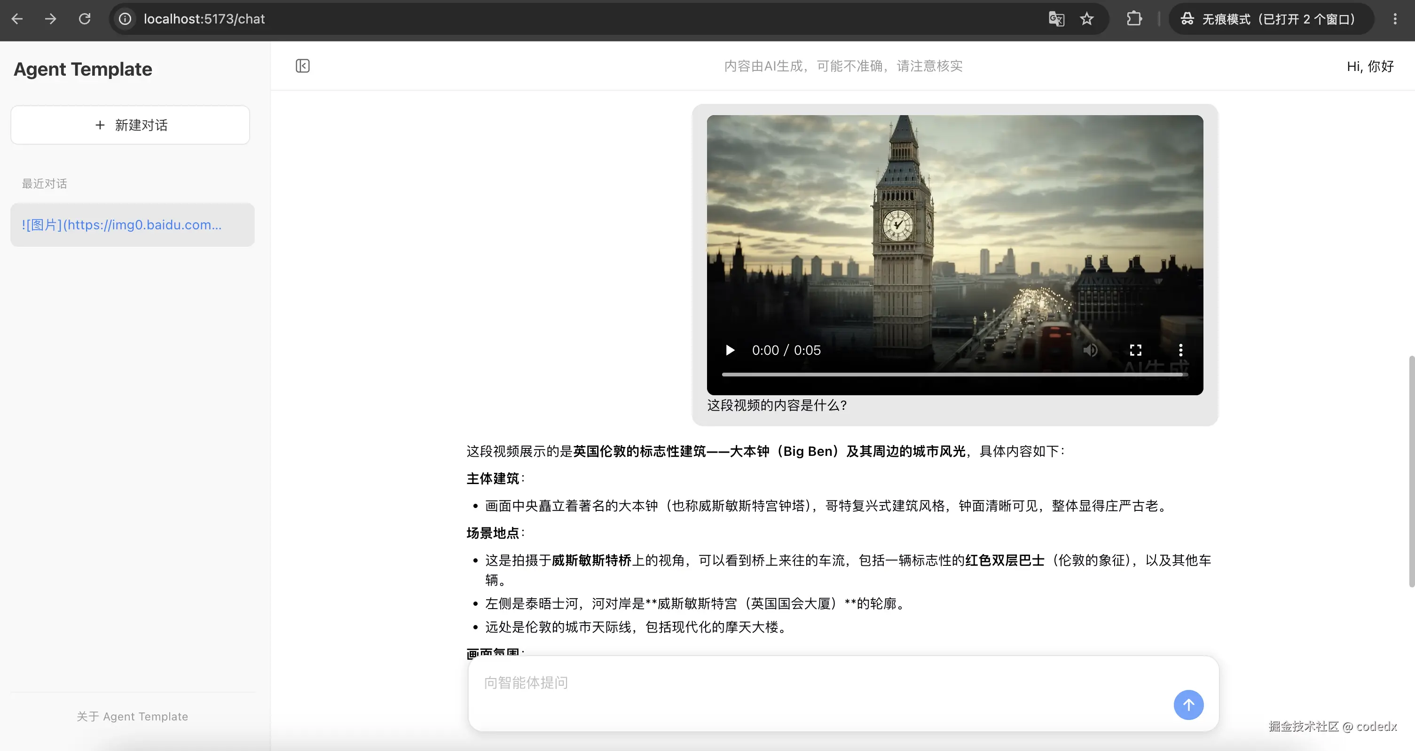This screenshot has height=751, width=1415.
Task: Open 关于 Agent Template link
Action: point(133,716)
